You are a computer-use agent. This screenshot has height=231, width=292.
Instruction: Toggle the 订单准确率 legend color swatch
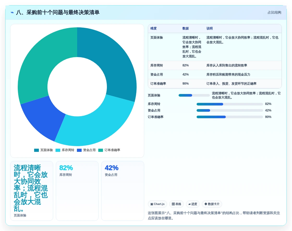click(x=101, y=150)
